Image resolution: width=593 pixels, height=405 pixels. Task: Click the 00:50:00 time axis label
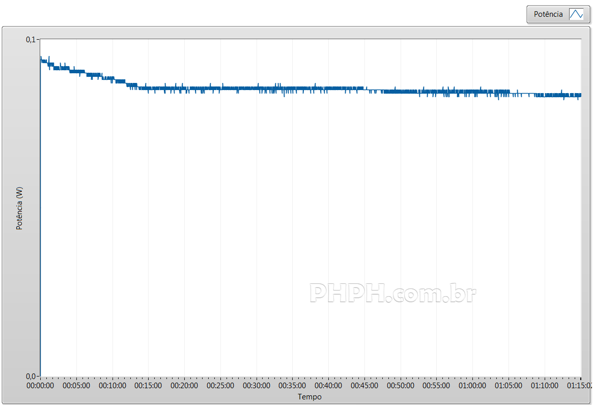(x=401, y=386)
